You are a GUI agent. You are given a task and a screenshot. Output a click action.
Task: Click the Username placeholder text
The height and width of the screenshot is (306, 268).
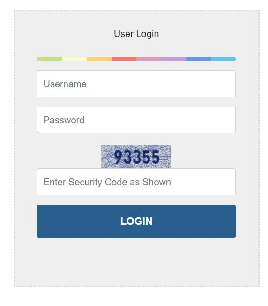(x=65, y=84)
